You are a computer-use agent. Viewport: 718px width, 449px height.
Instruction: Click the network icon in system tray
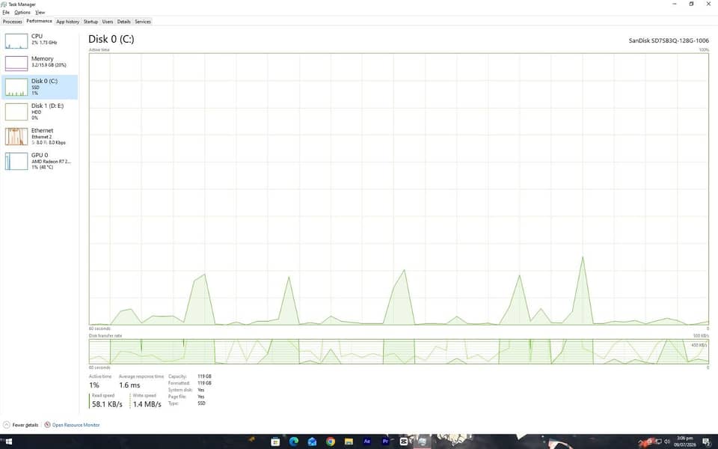coord(658,442)
